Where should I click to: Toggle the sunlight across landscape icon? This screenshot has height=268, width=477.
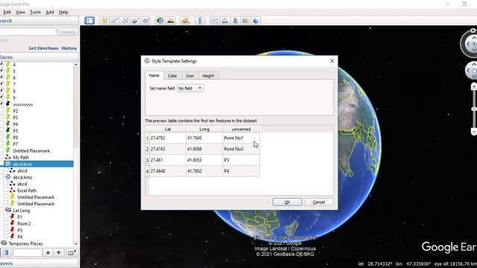pos(171,21)
